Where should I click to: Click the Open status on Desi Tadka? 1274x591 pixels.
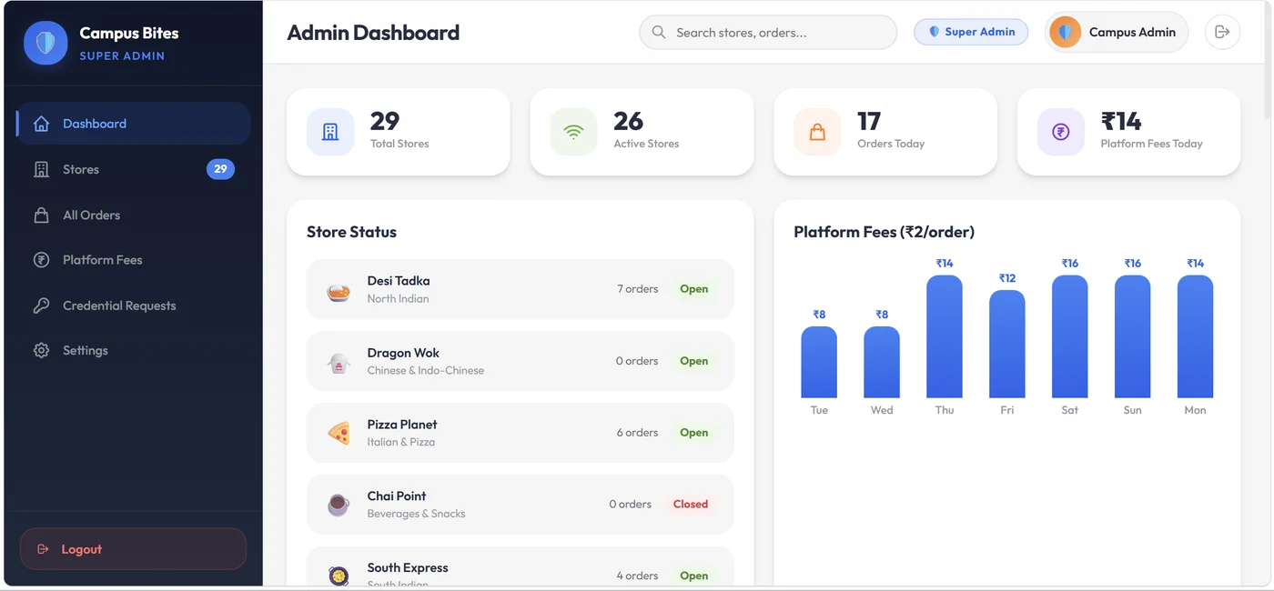(694, 289)
